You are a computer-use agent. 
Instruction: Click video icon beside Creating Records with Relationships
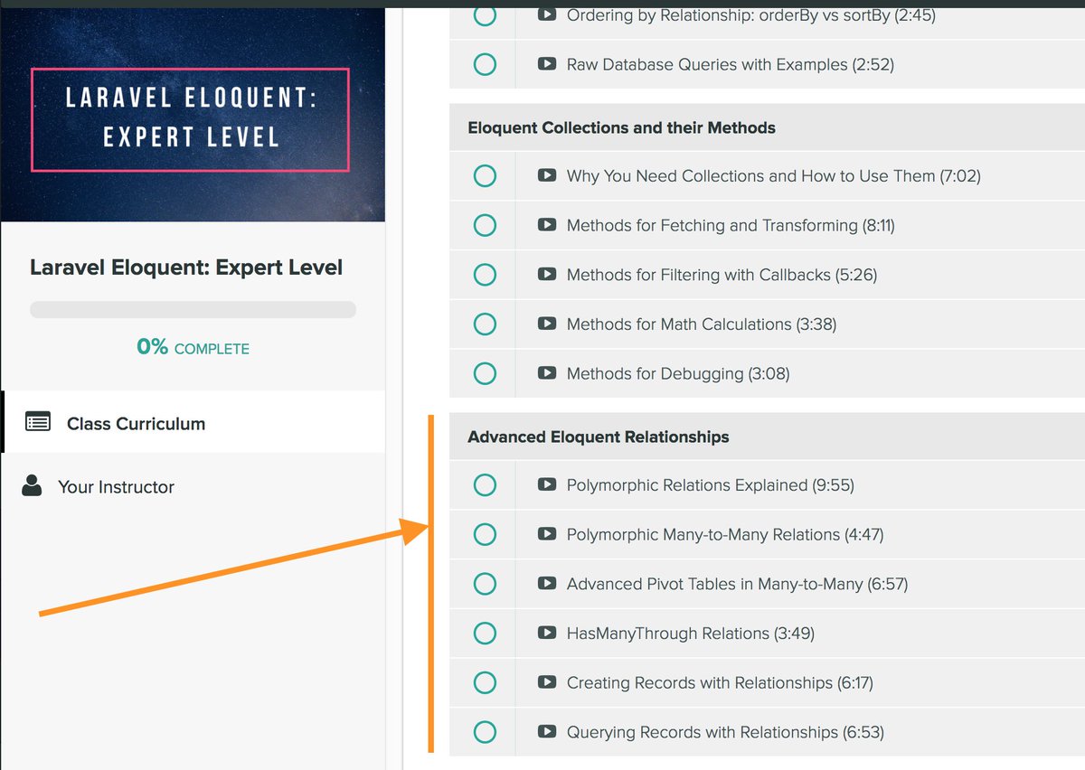[546, 682]
